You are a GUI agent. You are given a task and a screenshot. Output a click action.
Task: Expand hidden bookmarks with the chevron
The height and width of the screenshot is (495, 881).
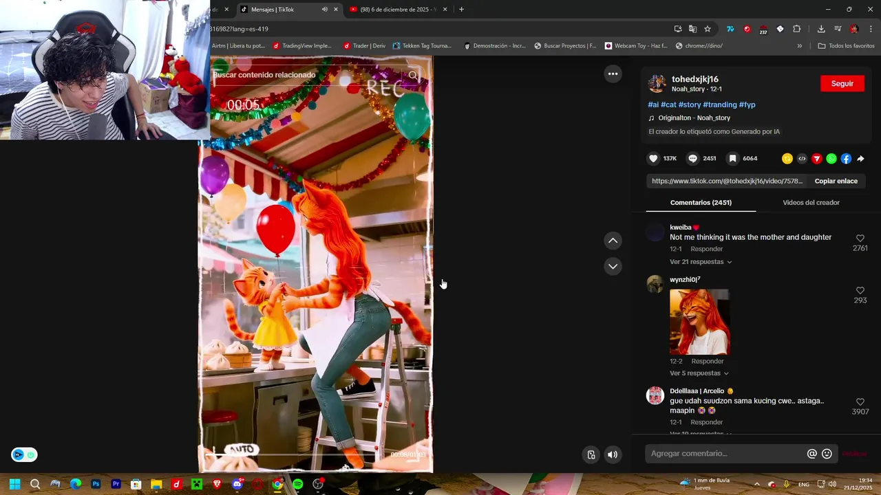point(799,46)
